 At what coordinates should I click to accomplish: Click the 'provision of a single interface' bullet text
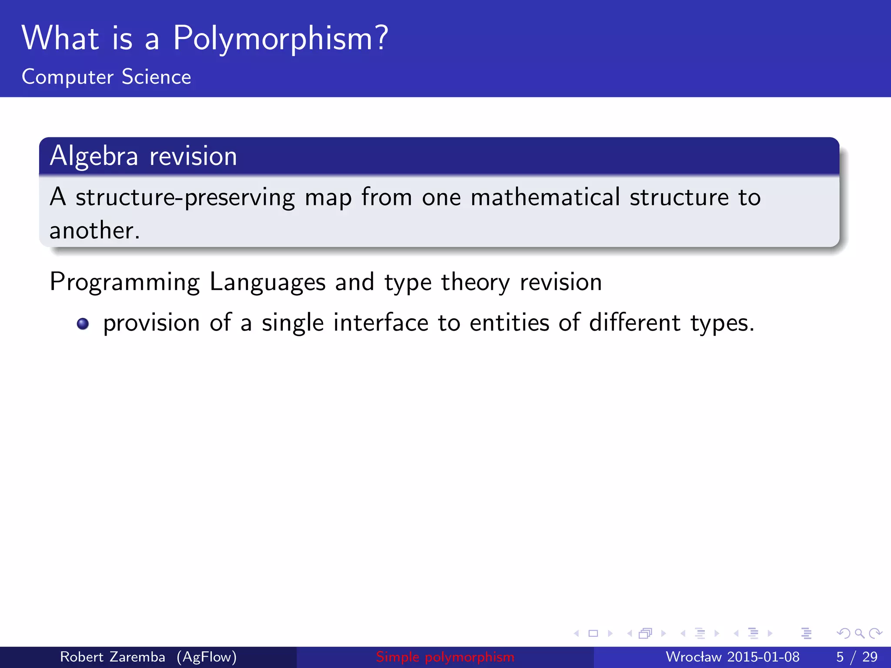[429, 324]
